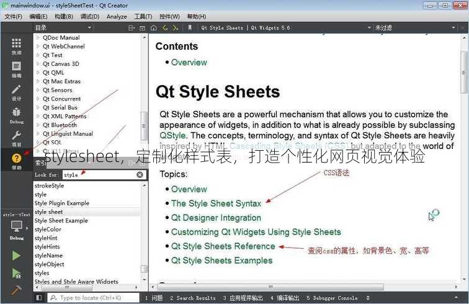
Task: Start debugging with the Run-Debug icon
Action: click(16, 273)
